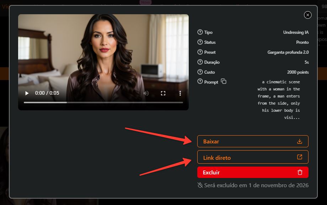Screen dimensions: 327x205
Task: Click the download arrow icon in Baixar
Action: click(300, 141)
